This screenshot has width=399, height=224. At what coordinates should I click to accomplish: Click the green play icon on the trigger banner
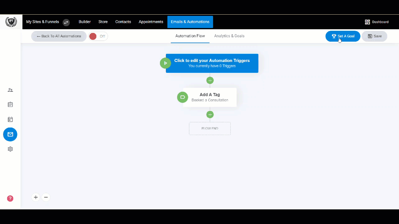pyautogui.click(x=165, y=63)
